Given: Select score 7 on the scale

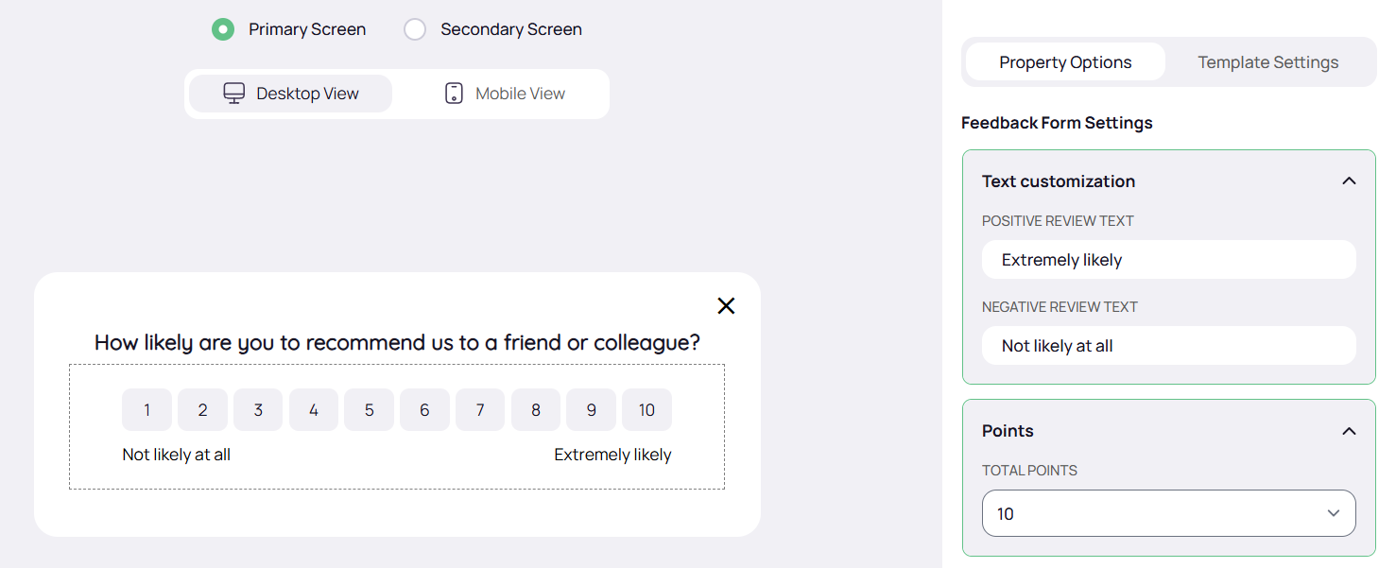Looking at the screenshot, I should coord(480,410).
